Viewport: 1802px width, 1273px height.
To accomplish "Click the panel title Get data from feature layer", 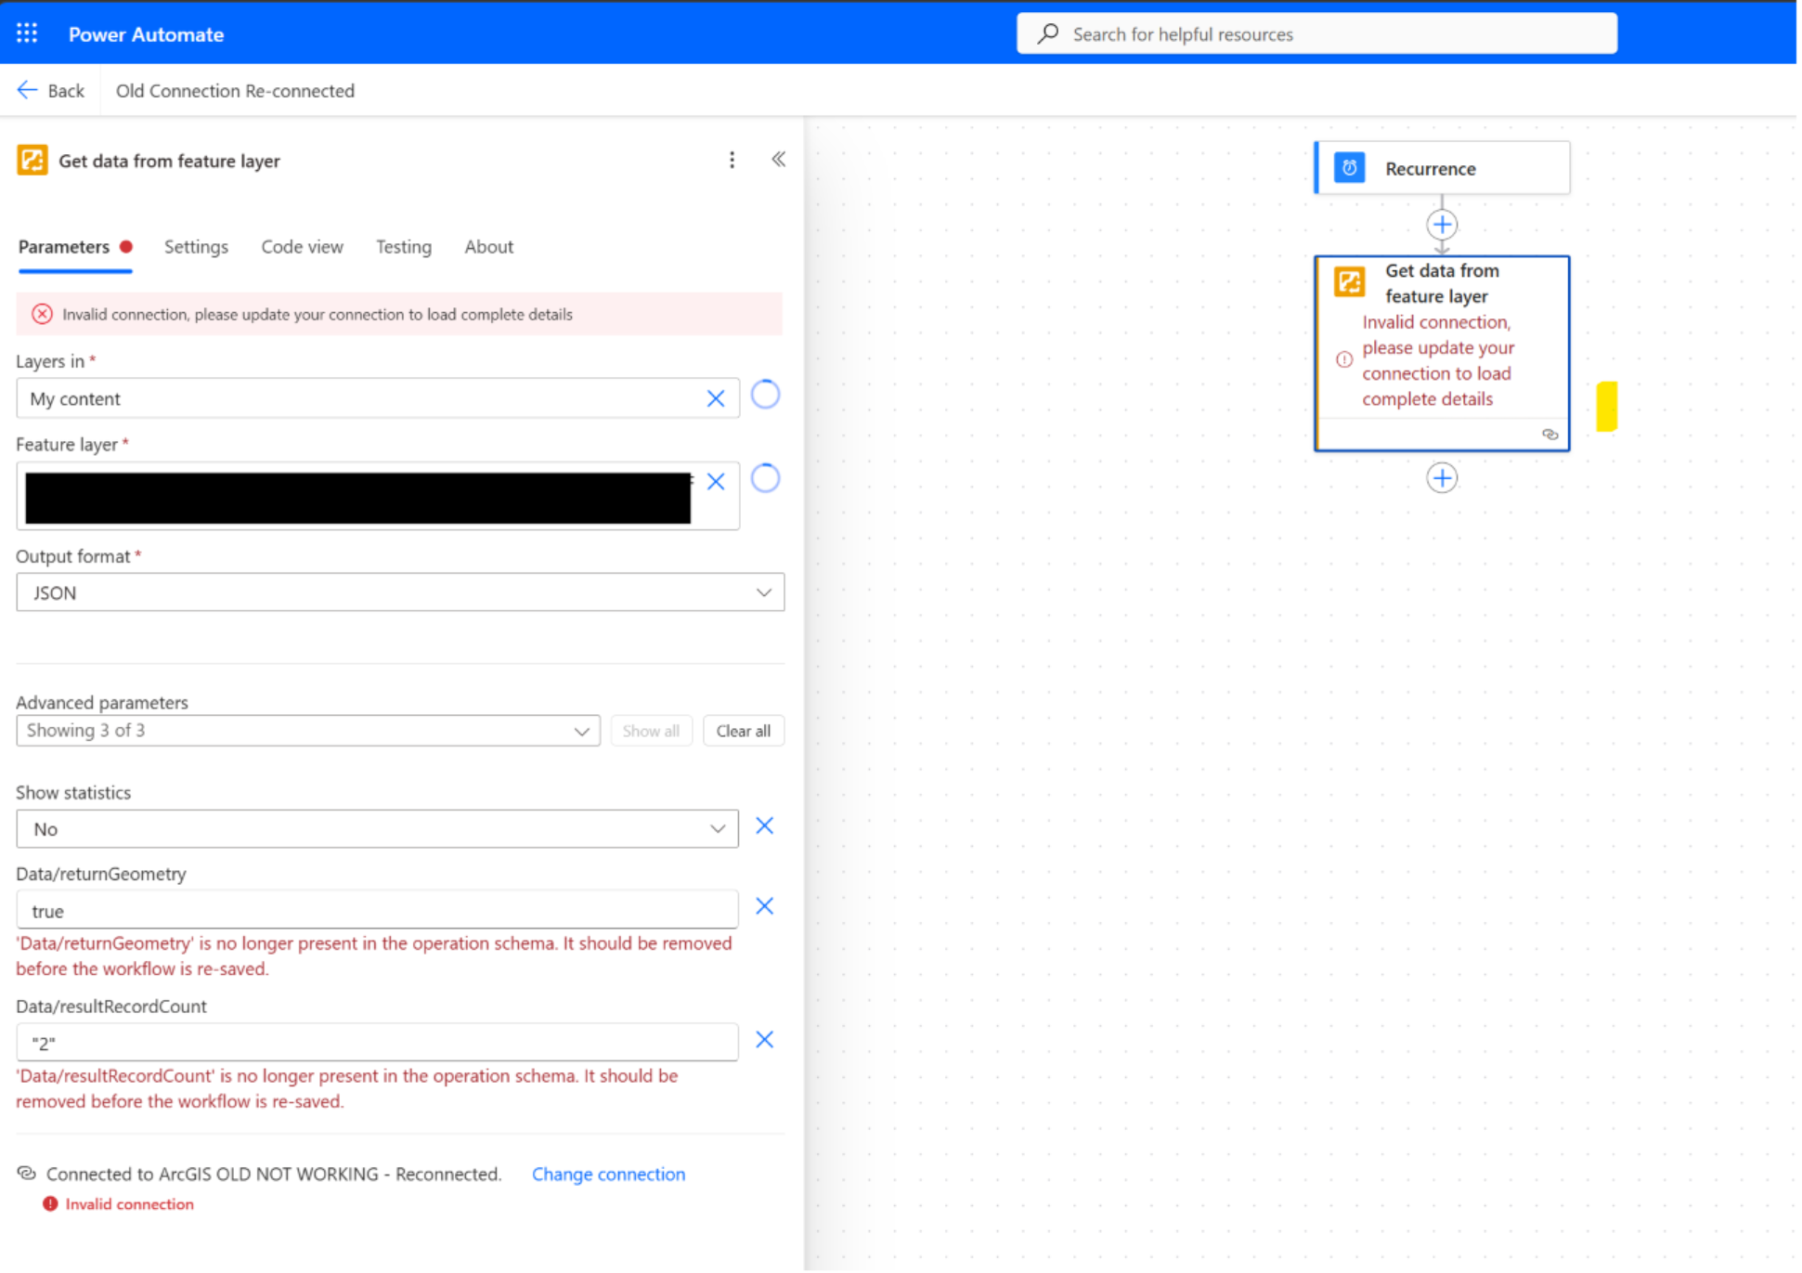I will (x=169, y=161).
